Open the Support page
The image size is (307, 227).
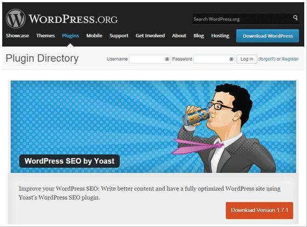[x=119, y=36]
